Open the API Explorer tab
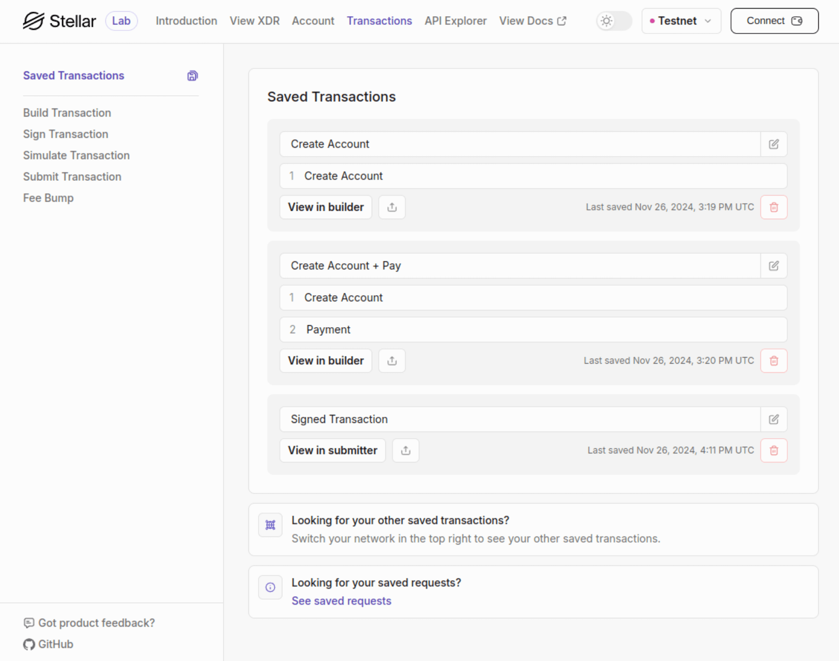 tap(455, 21)
